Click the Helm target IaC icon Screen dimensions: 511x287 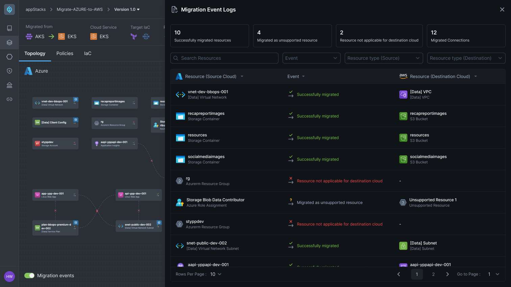tap(146, 36)
